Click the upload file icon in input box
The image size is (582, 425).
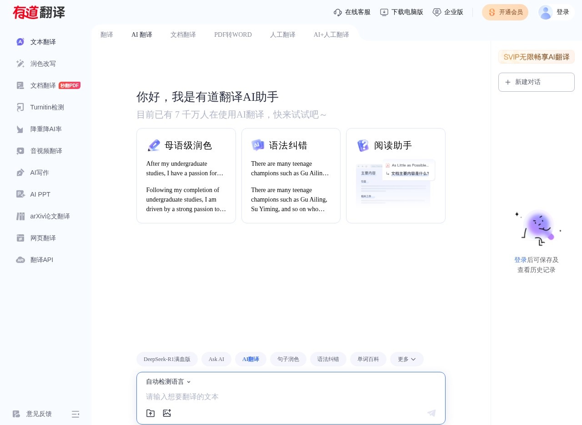151,413
